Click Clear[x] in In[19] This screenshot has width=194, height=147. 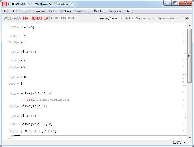point(28,52)
